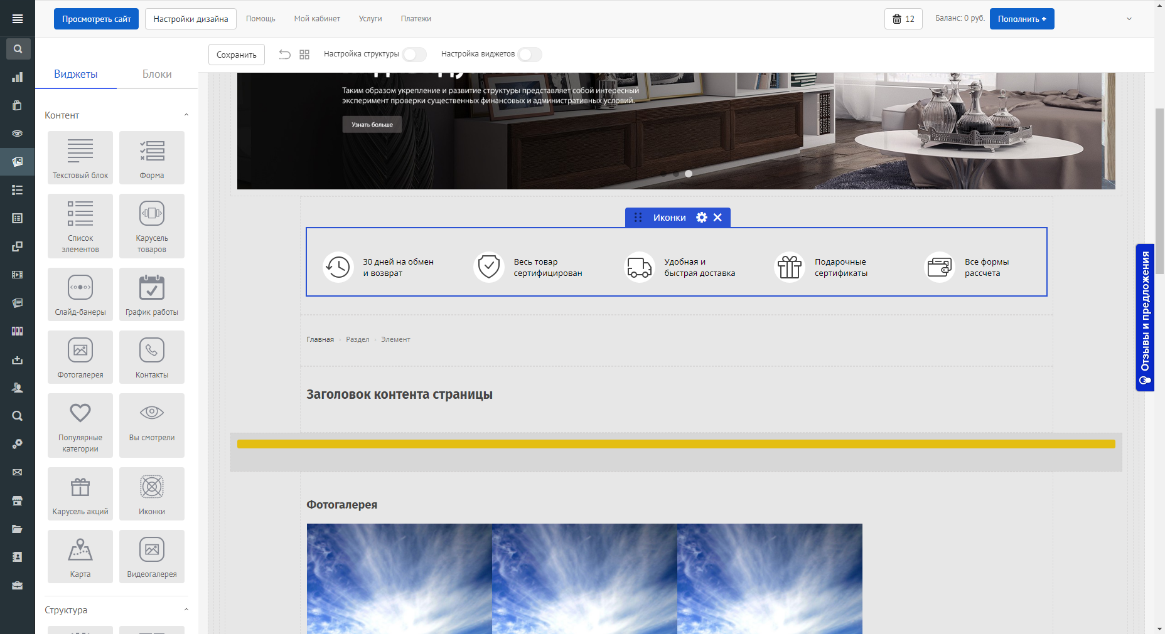The width and height of the screenshot is (1165, 634).
Task: Enable the Настройка структуры toggle
Action: pyautogui.click(x=414, y=55)
